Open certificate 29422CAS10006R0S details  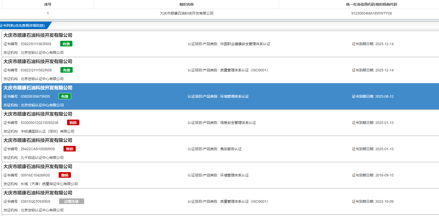220,149
